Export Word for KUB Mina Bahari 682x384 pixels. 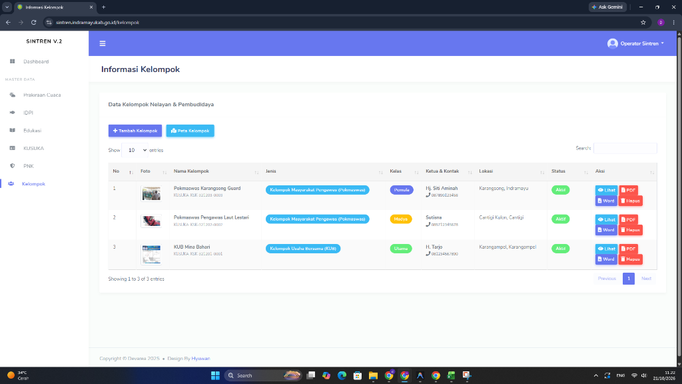click(606, 259)
